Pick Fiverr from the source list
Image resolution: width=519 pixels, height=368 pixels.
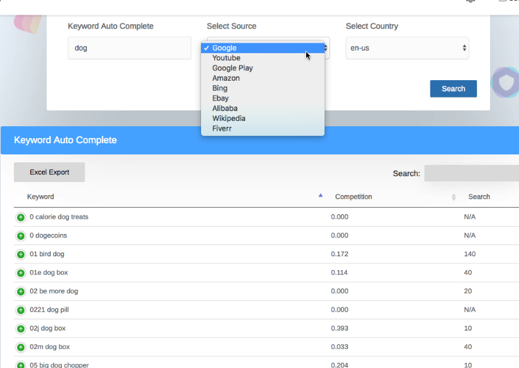[x=263, y=129]
